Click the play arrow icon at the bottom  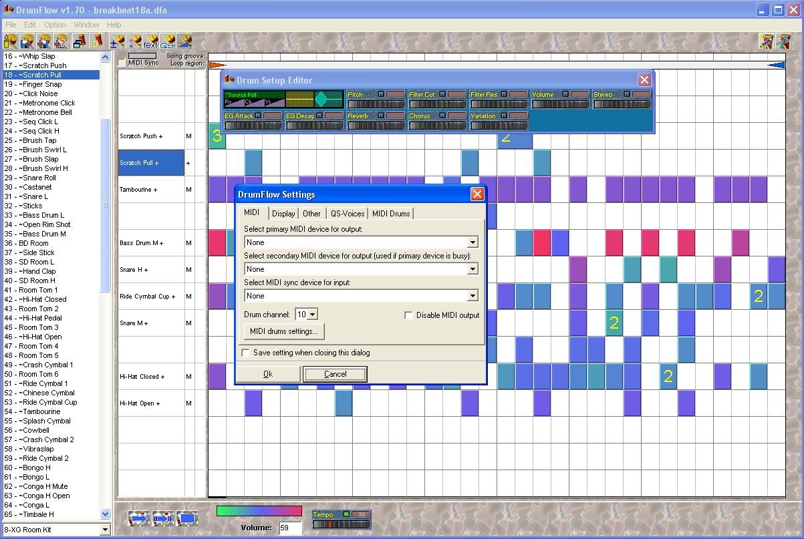[138, 518]
